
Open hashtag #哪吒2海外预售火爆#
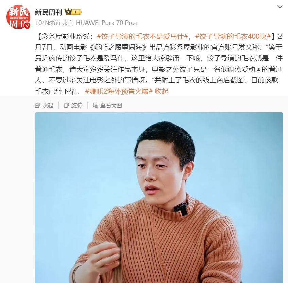pyautogui.click(x=119, y=91)
